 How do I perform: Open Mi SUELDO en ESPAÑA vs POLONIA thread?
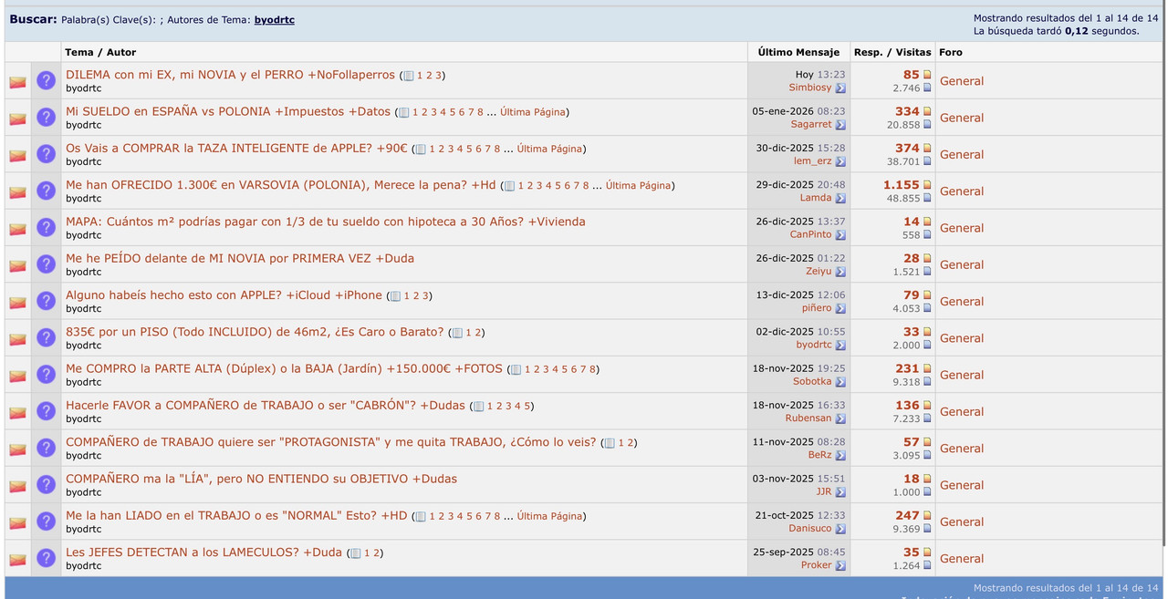(x=228, y=111)
